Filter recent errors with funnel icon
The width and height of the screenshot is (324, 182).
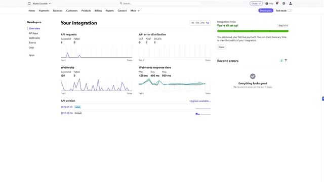point(286,61)
